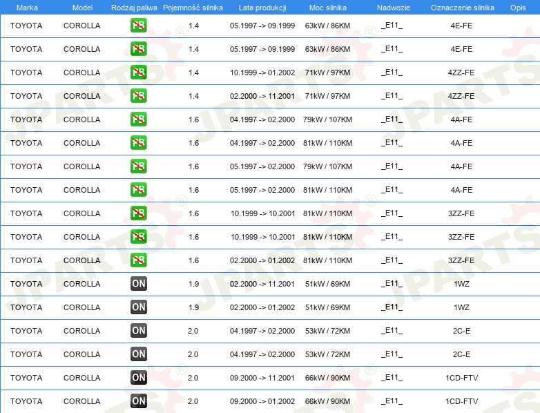Select 1WZ engine code in row ending 01.2002
This screenshot has width=540, height=413.
click(x=461, y=307)
